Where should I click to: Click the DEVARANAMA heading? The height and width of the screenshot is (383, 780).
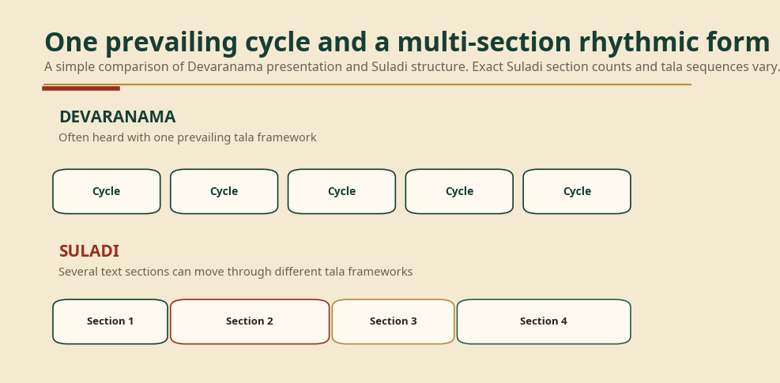(118, 117)
